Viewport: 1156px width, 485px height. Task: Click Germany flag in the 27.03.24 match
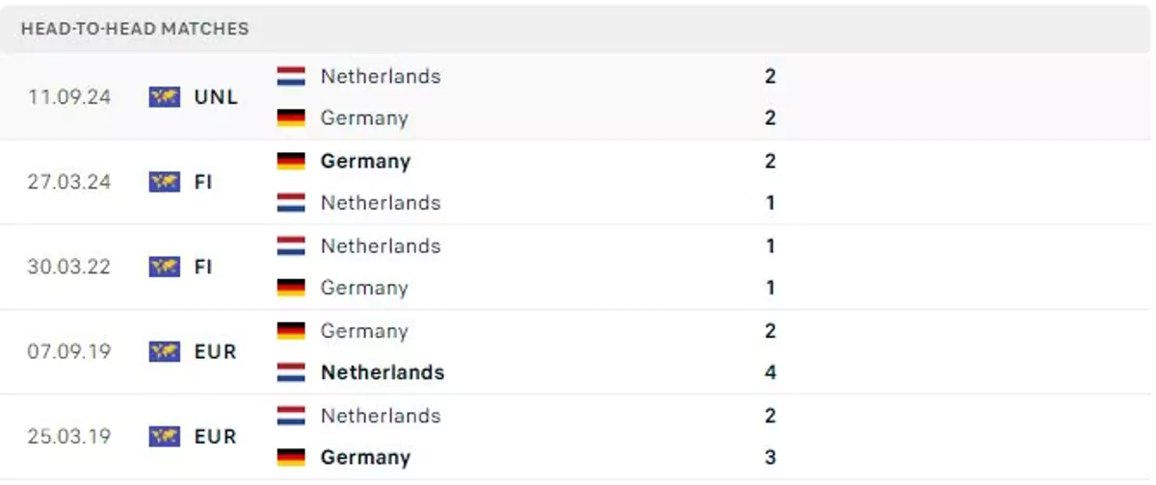(x=291, y=161)
